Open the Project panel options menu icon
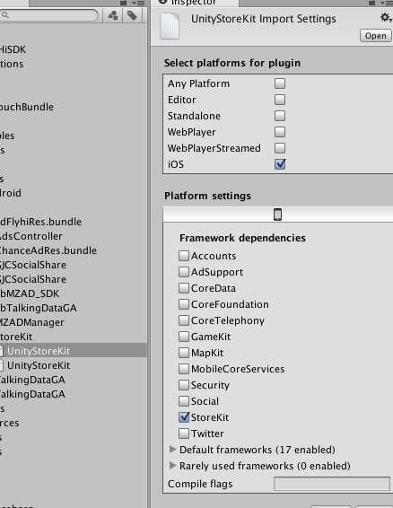 pos(140,3)
